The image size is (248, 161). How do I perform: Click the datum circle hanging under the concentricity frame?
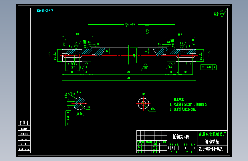click(147, 32)
